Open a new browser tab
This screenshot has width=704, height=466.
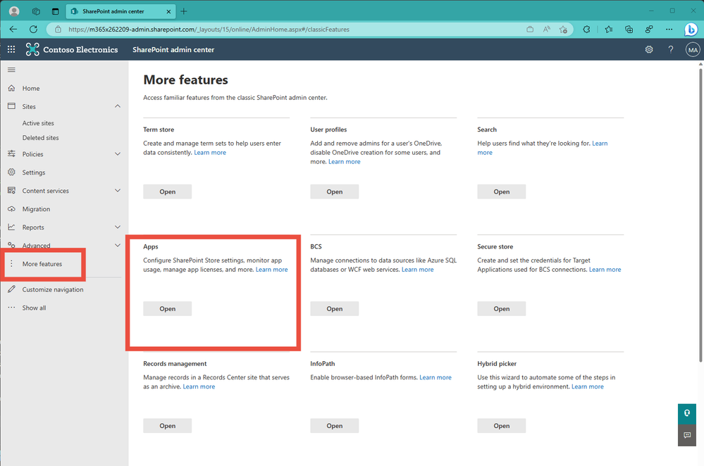click(184, 11)
